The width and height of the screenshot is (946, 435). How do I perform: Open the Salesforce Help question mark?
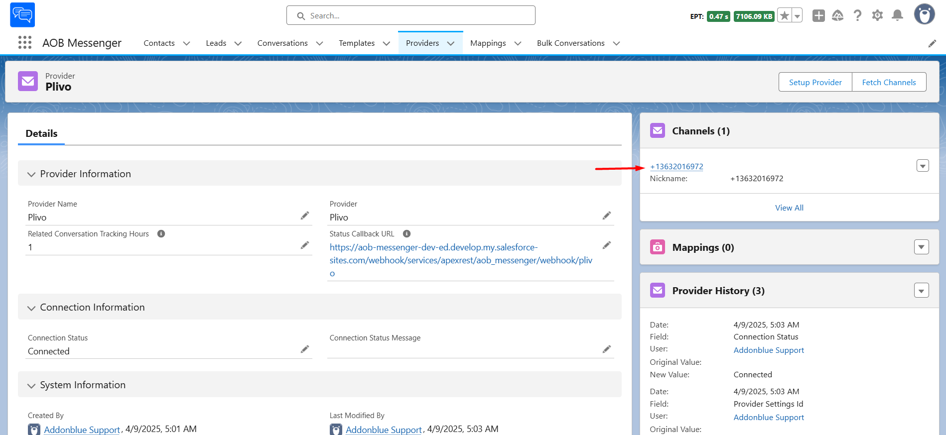tap(857, 15)
